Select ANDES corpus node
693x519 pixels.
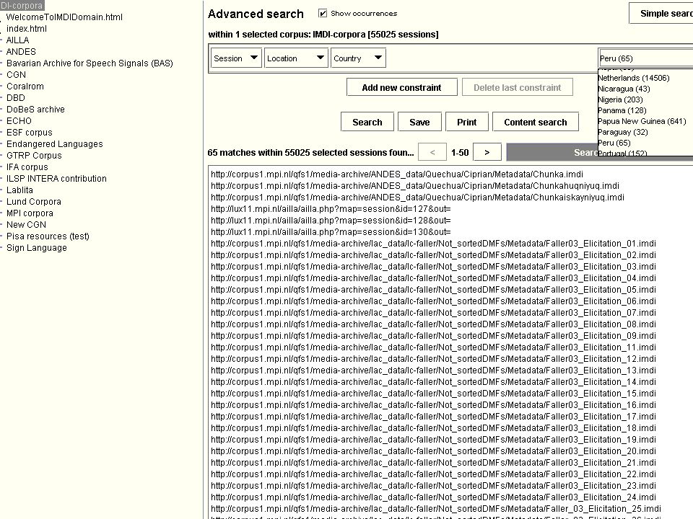click(21, 52)
